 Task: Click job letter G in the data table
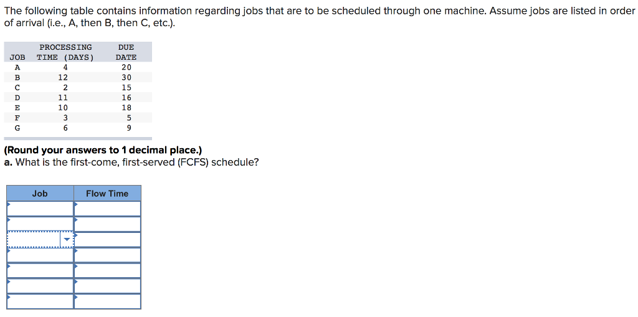17,128
